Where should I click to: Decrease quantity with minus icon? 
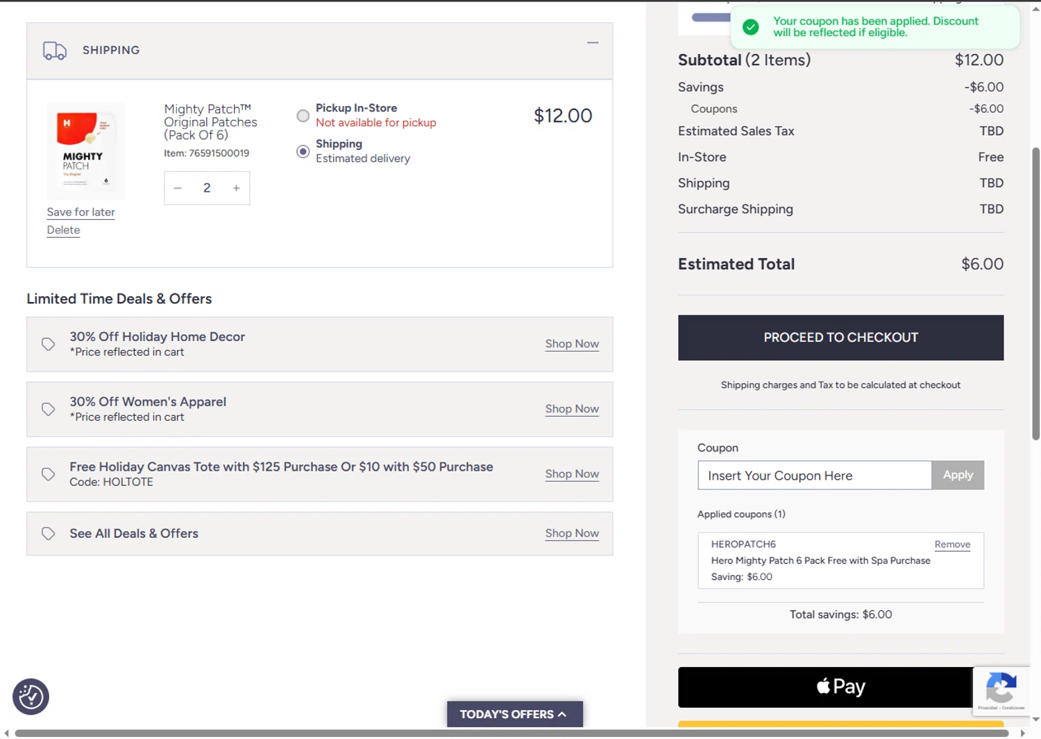pos(178,188)
